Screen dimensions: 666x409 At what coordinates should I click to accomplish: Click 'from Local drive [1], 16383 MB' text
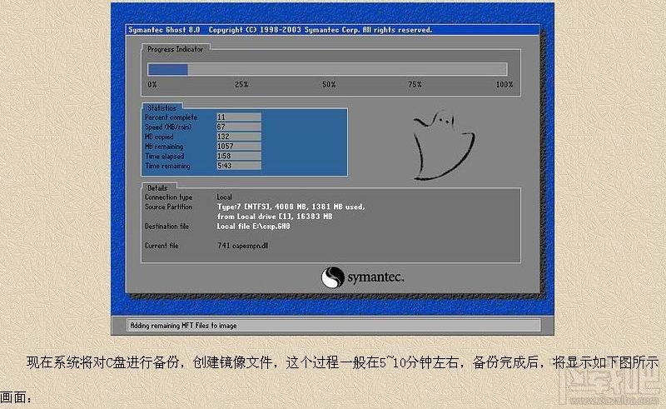tap(275, 217)
